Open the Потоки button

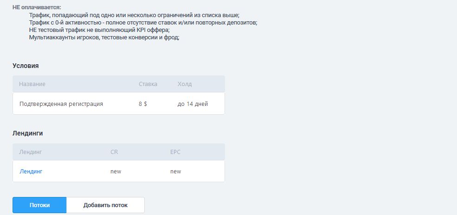39,205
